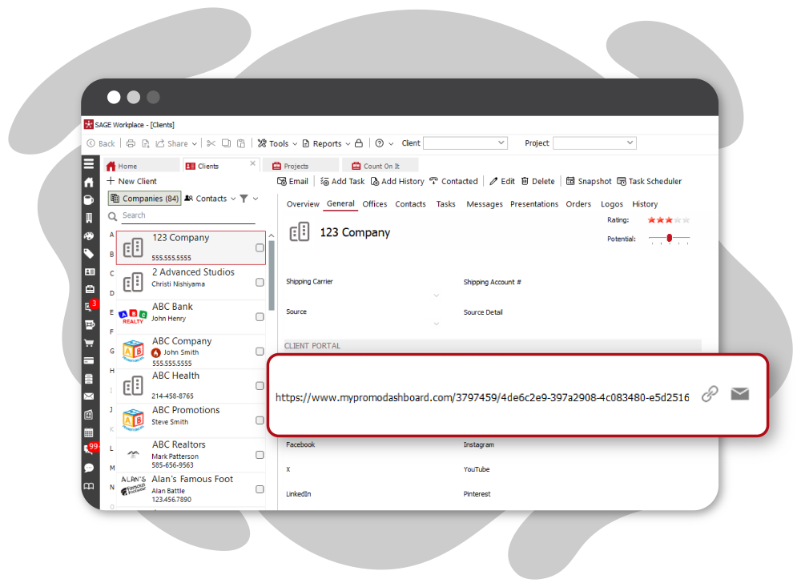The image size is (801, 587).
Task: Open the Offices tab
Action: (x=374, y=204)
